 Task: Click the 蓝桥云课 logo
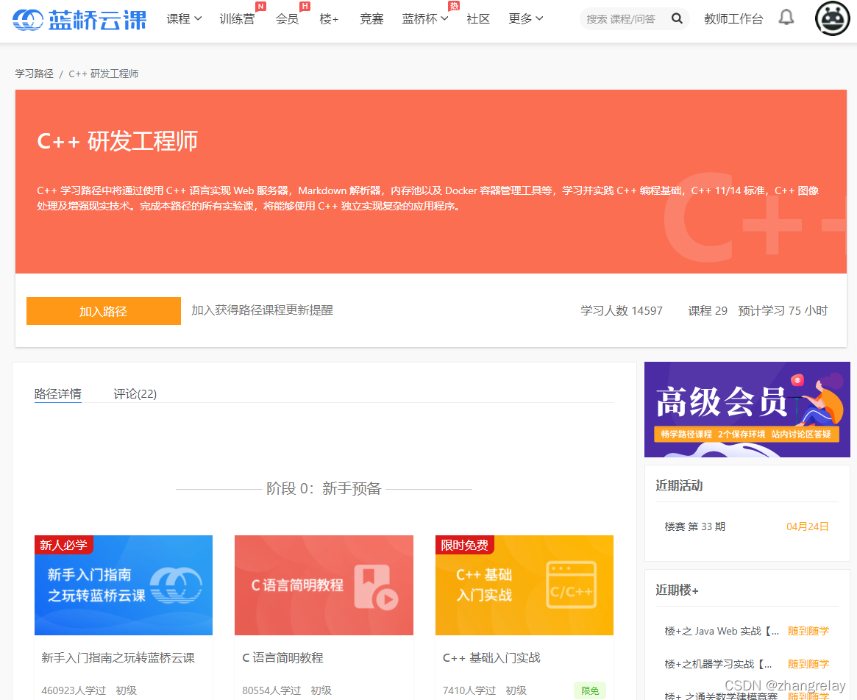click(79, 20)
